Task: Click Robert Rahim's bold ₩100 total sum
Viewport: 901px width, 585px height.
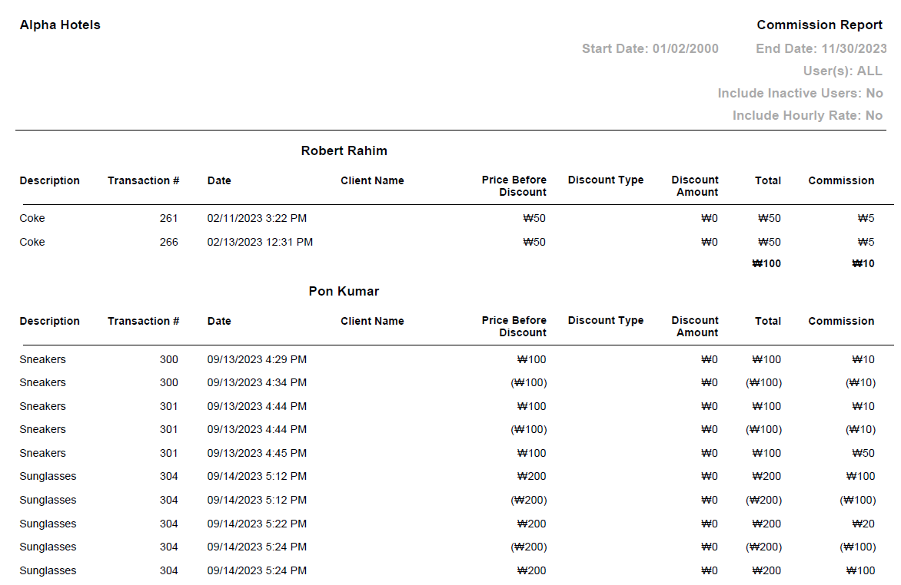Action: coord(766,263)
